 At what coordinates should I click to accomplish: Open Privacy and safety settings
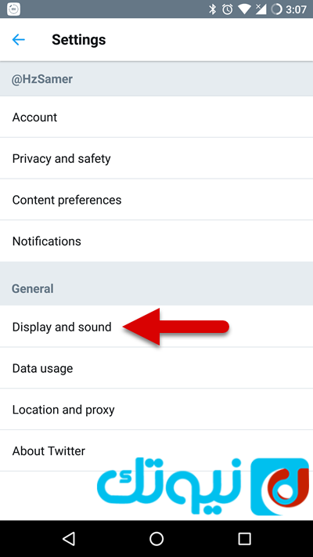156,158
